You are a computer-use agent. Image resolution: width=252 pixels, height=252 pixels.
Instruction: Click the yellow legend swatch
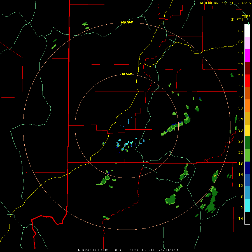[x=247, y=130]
